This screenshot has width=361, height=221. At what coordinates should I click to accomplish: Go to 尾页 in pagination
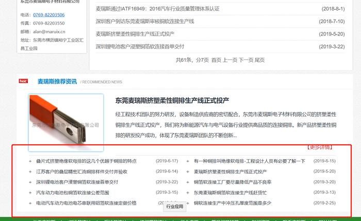[x=260, y=60]
